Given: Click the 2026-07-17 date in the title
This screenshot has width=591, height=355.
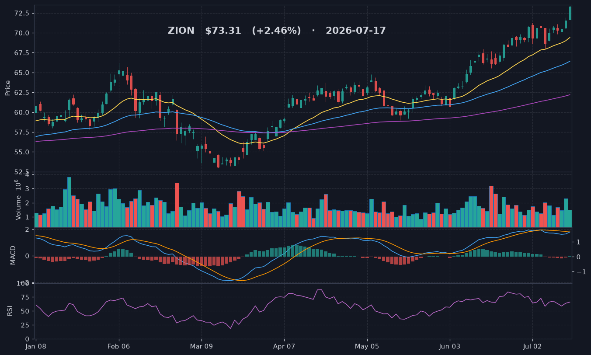Looking at the screenshot, I should click(356, 31).
